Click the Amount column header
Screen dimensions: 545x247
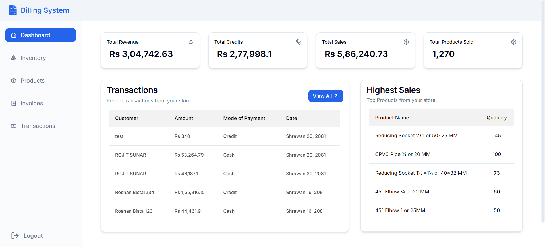pyautogui.click(x=184, y=118)
